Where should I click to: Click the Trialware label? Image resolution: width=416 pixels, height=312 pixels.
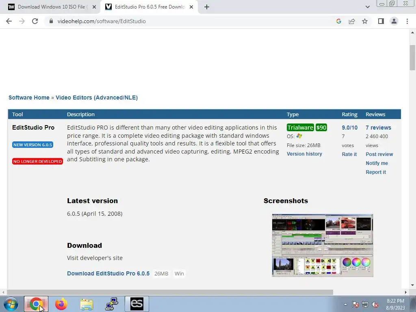tap(300, 128)
